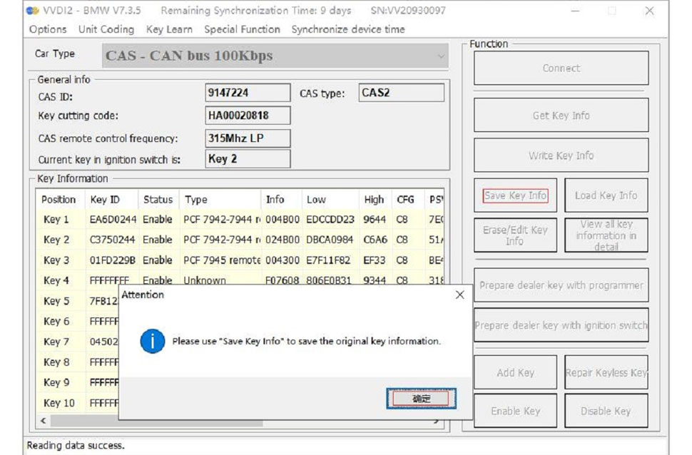Close the Attention dialog with X
This screenshot has width=692, height=455.
click(459, 295)
